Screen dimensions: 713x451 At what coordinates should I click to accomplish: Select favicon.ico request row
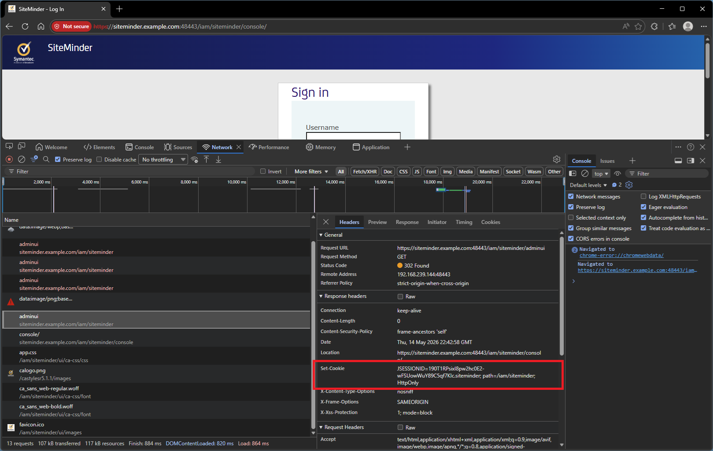pyautogui.click(x=156, y=428)
